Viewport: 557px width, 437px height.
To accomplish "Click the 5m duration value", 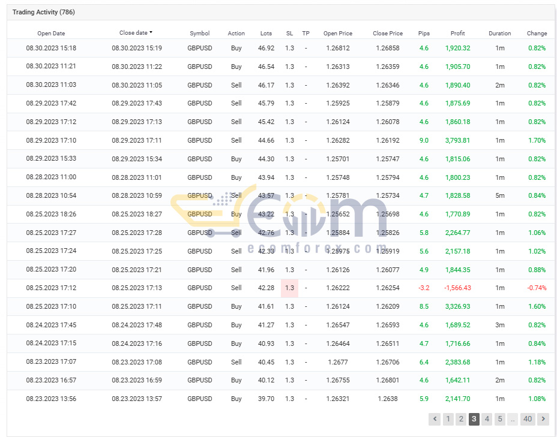I will (x=500, y=196).
